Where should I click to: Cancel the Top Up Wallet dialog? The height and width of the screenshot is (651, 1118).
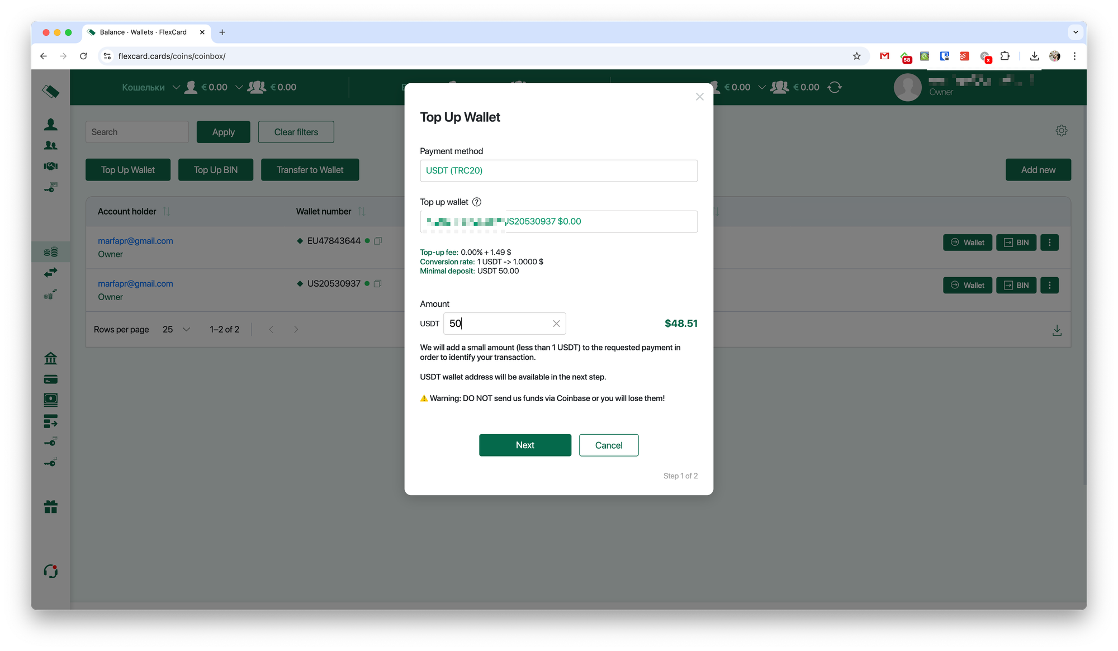pos(608,445)
